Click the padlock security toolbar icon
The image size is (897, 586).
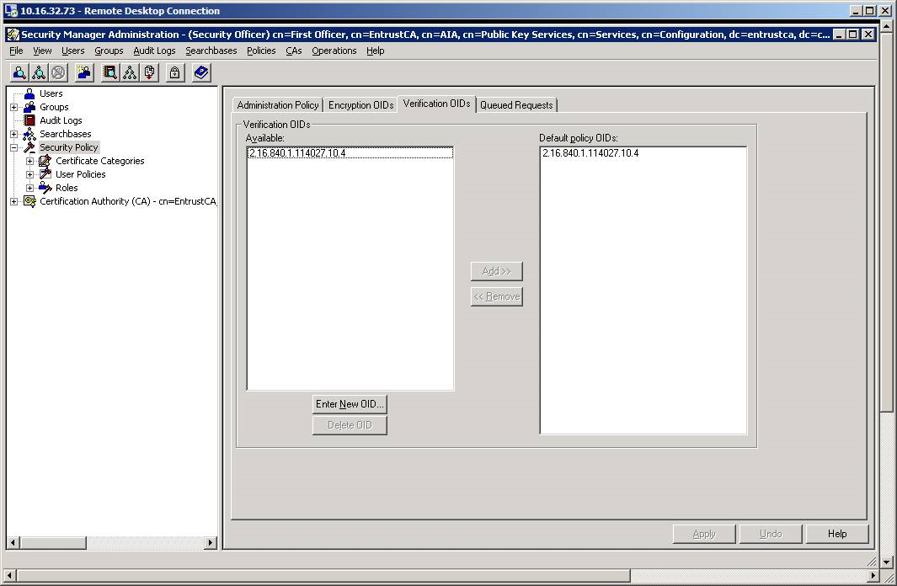[x=176, y=72]
